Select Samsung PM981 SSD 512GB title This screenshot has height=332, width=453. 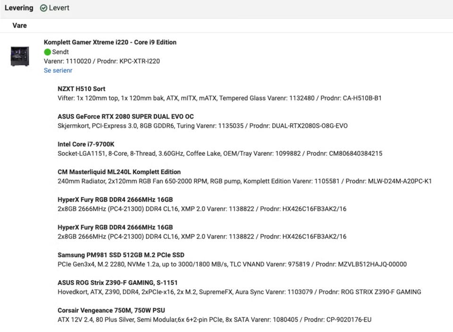pos(121,255)
